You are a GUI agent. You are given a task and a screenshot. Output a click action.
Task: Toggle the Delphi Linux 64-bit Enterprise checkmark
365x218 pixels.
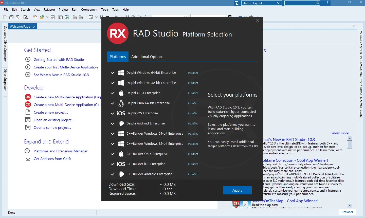click(x=113, y=103)
